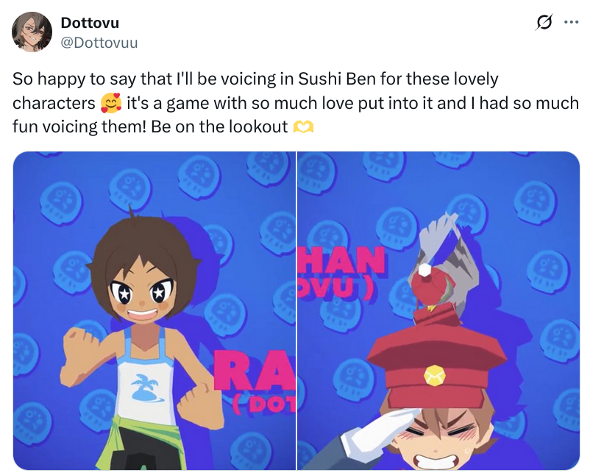590x473 pixels.
Task: Click the Dottovu display name
Action: pos(90,23)
